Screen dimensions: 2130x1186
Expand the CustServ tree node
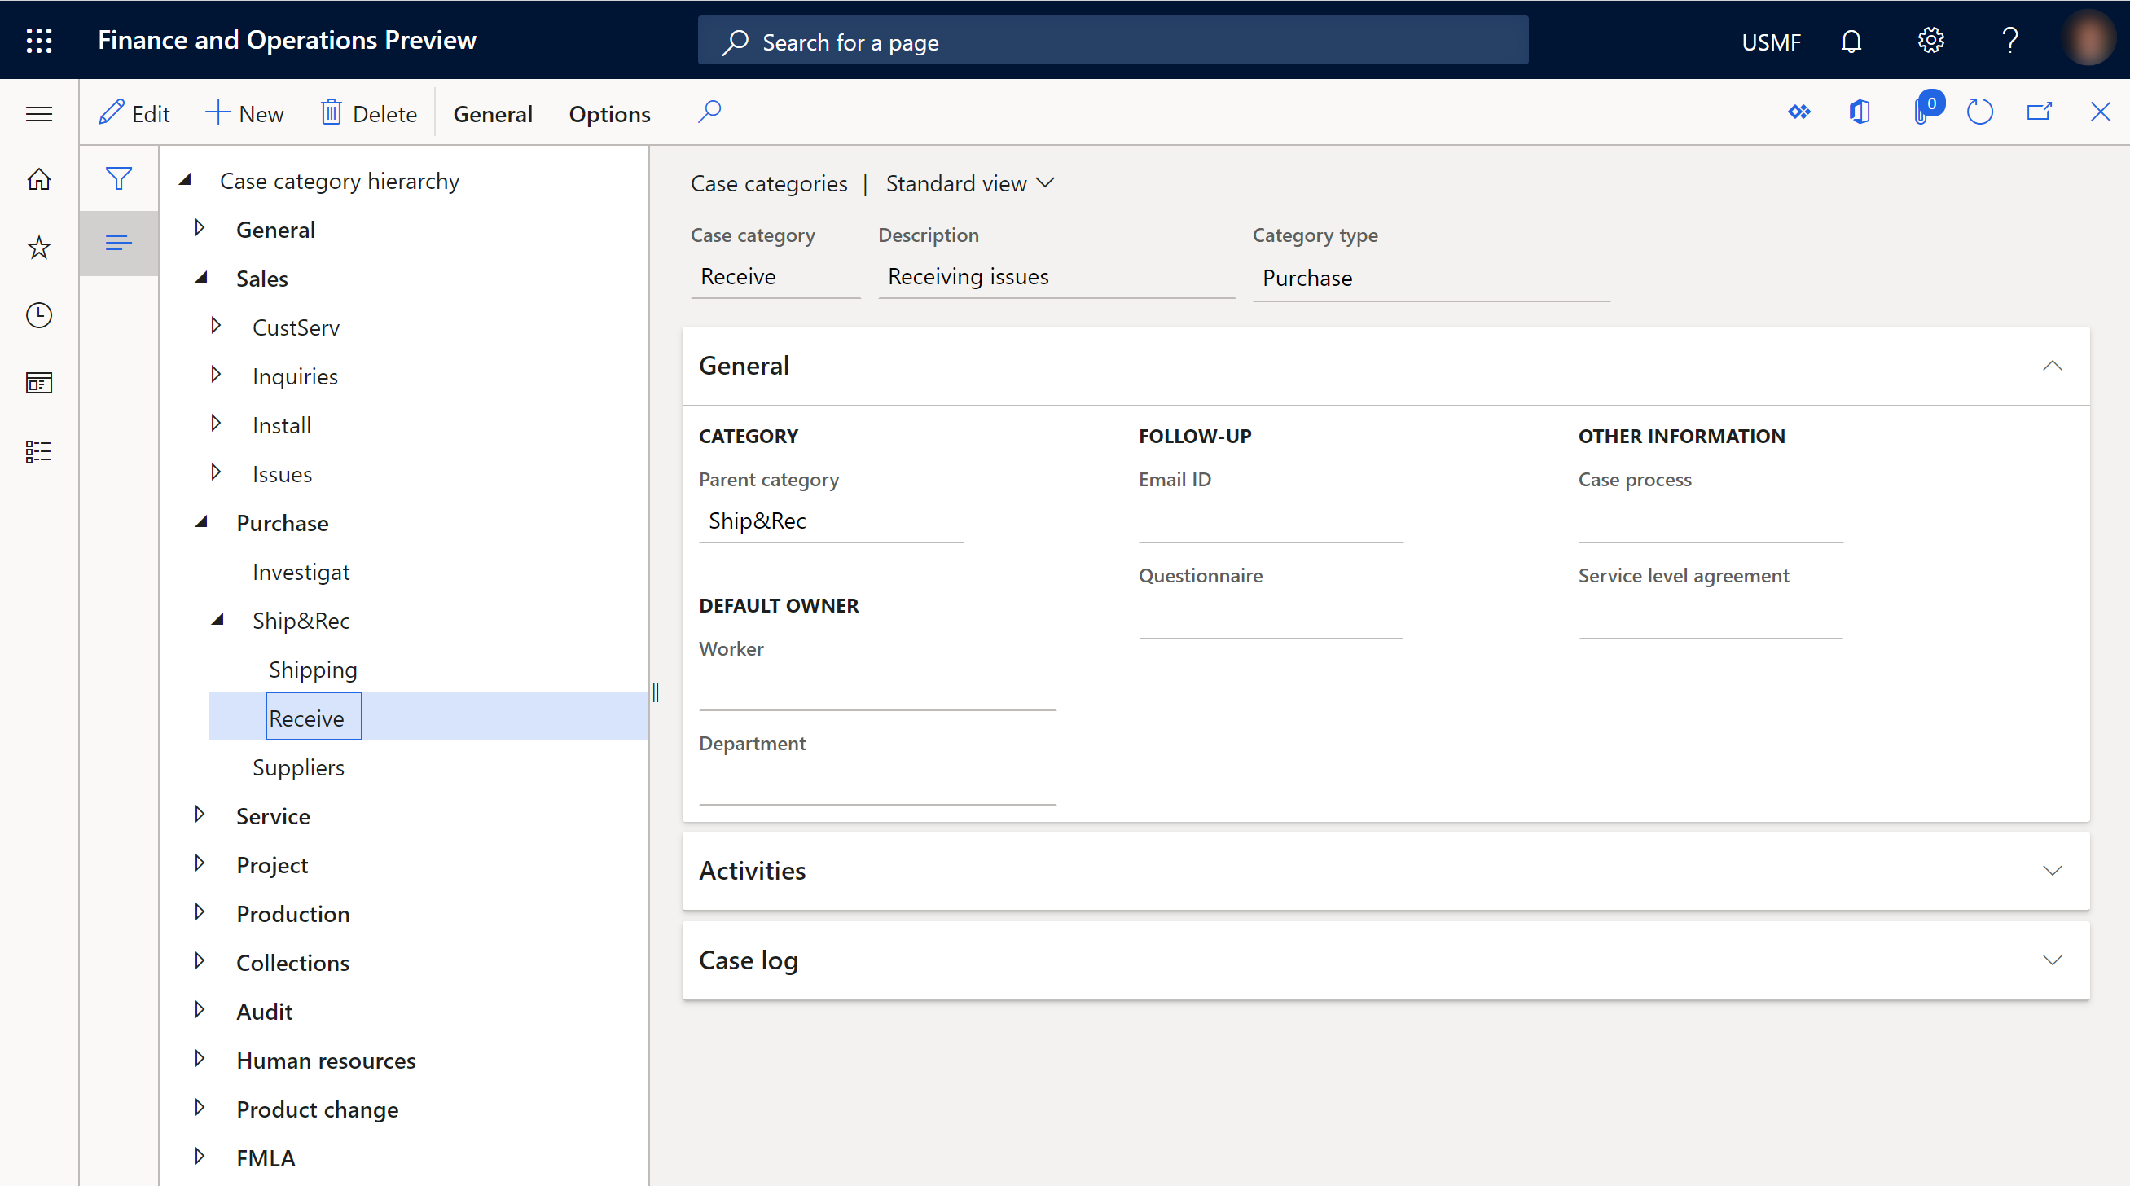[x=216, y=325]
